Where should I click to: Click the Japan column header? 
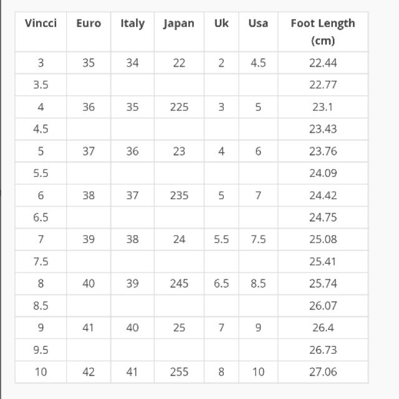tap(179, 24)
